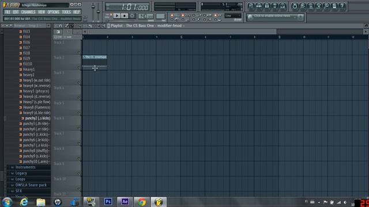This screenshot has width=369, height=207.
Task: Mute Track 2 using its dot
Action: click(79, 68)
